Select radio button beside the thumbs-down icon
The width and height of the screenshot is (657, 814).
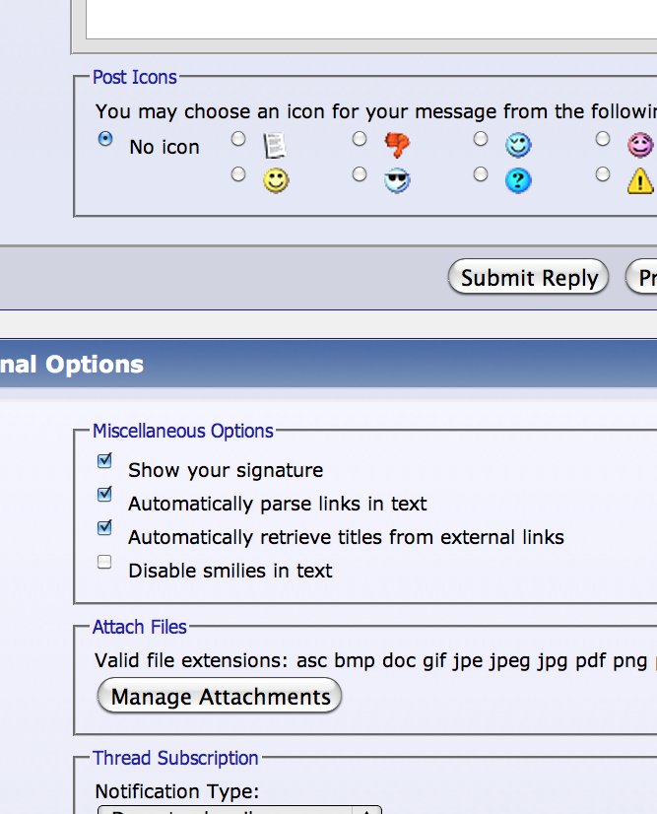pos(360,139)
